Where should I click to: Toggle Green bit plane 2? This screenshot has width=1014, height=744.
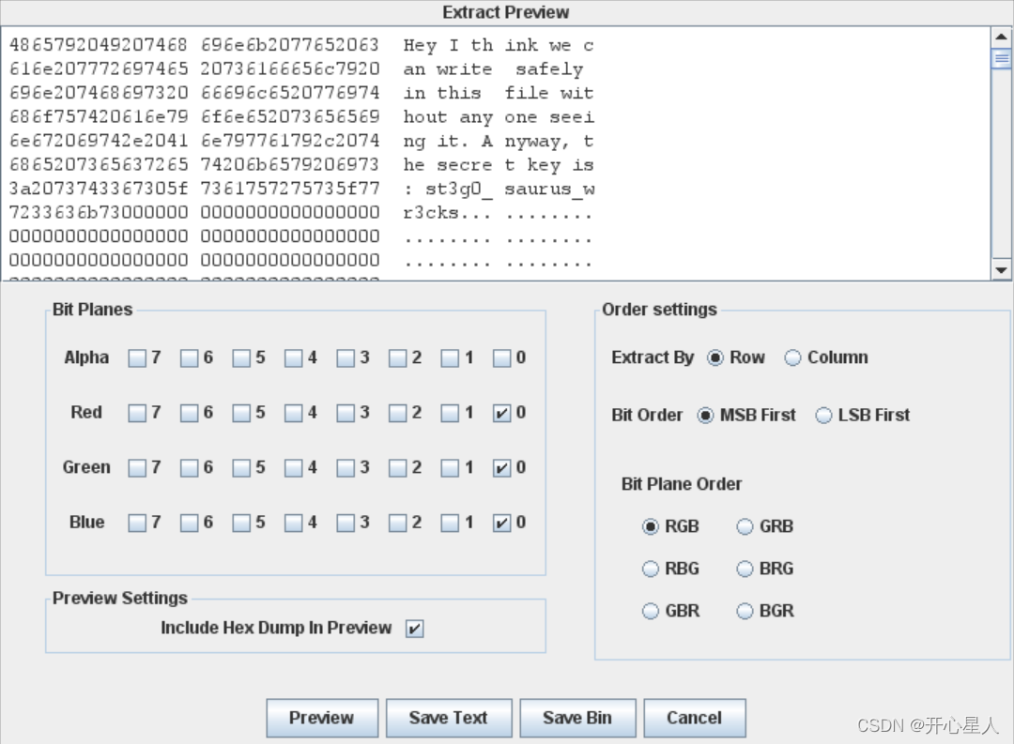[x=398, y=468]
